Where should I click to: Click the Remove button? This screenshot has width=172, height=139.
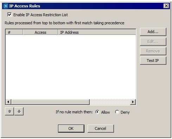[x=153, y=51]
